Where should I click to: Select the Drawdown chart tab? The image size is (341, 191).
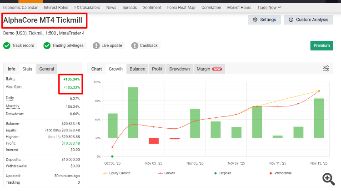tap(180, 69)
